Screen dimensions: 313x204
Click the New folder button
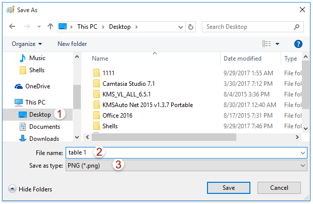[72, 44]
